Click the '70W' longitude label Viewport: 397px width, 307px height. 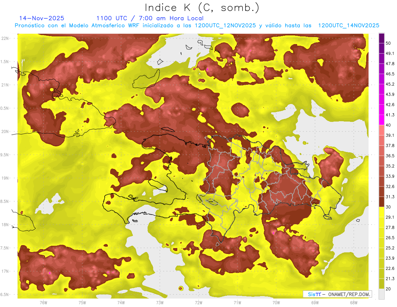click(x=276, y=302)
